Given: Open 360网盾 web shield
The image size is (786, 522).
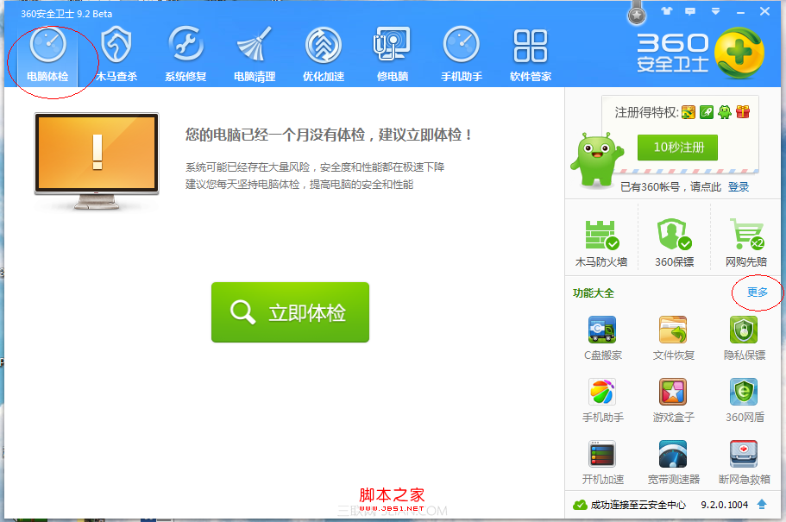Looking at the screenshot, I should tap(745, 400).
